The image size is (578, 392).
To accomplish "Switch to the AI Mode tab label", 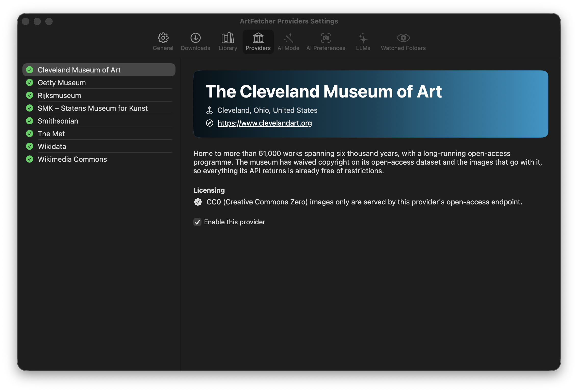I will 288,48.
